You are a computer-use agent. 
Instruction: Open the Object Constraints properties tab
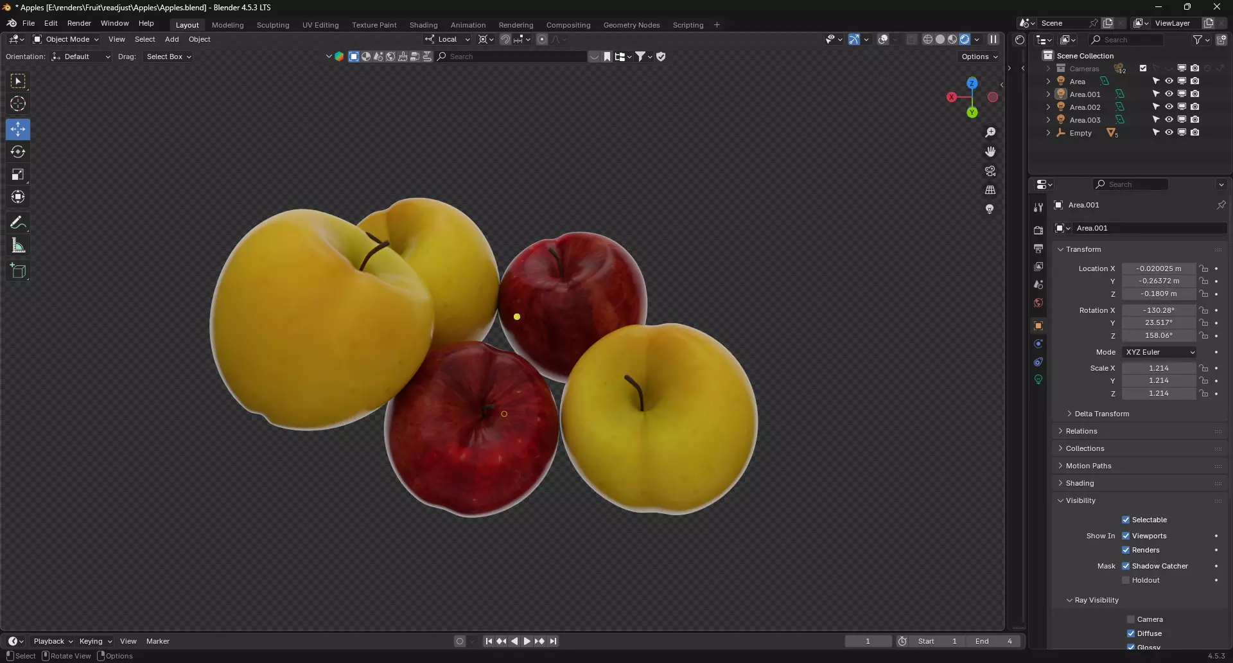pyautogui.click(x=1038, y=362)
